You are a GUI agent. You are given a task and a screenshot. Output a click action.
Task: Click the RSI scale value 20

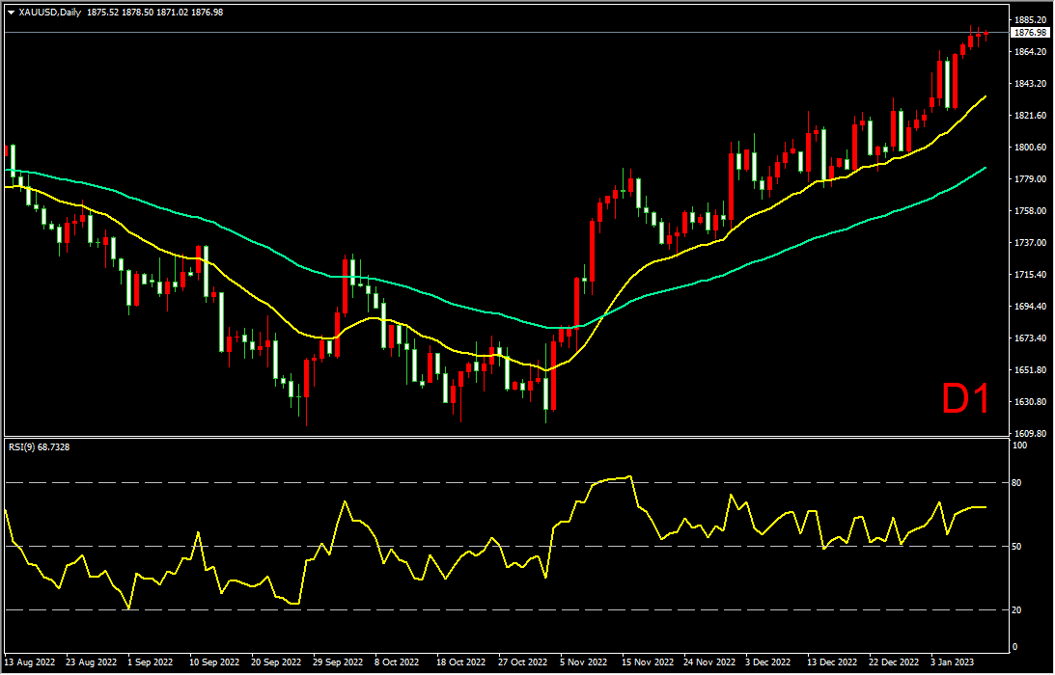tap(1017, 610)
